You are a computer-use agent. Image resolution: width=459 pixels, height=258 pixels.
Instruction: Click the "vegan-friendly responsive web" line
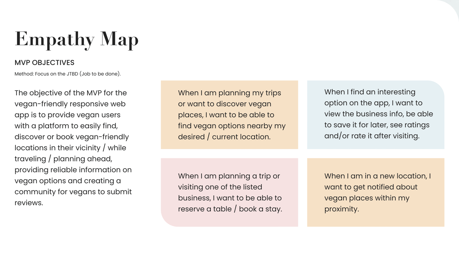pos(70,104)
